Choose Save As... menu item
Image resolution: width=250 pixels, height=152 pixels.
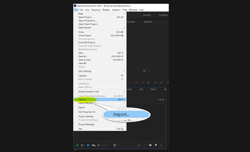point(100,56)
